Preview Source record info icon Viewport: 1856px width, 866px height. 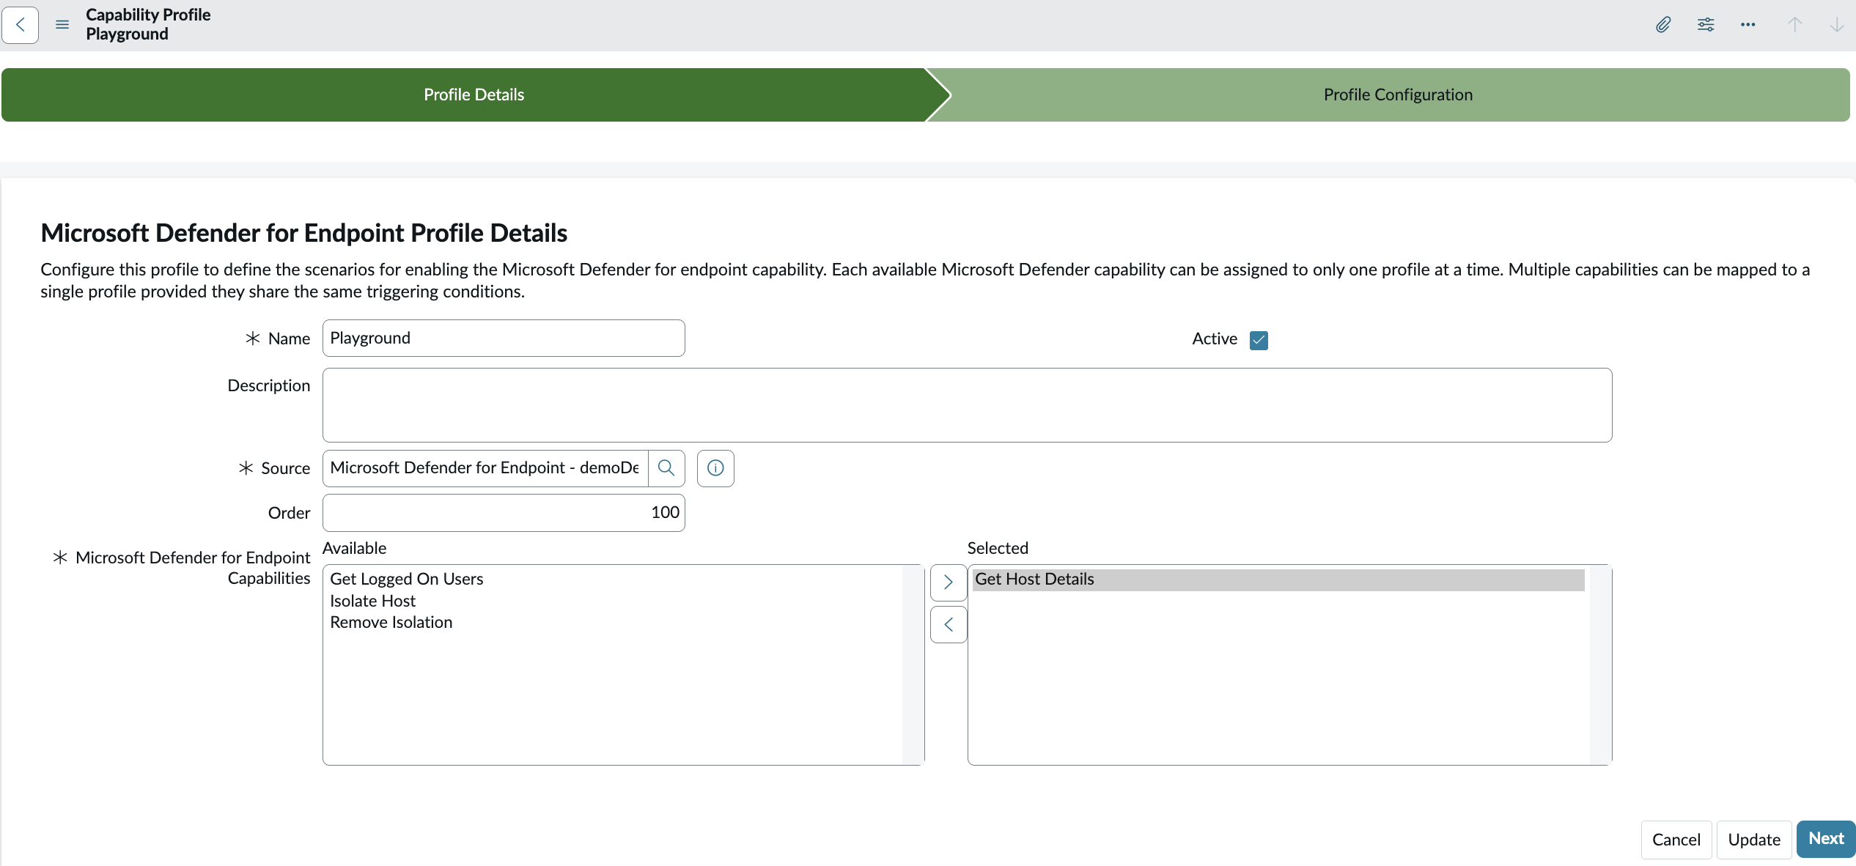715,468
